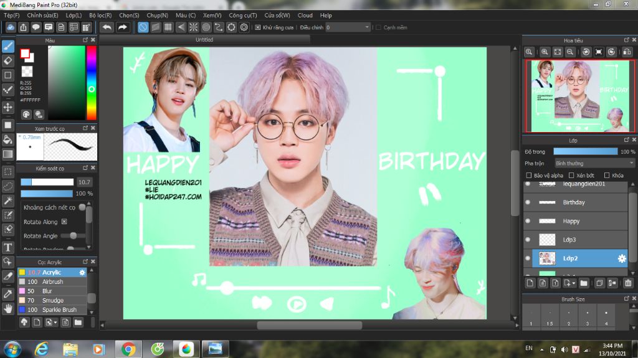Viewport: 638px width, 358px height.
Task: Zoom in on the navigator panel
Action: pyautogui.click(x=545, y=52)
